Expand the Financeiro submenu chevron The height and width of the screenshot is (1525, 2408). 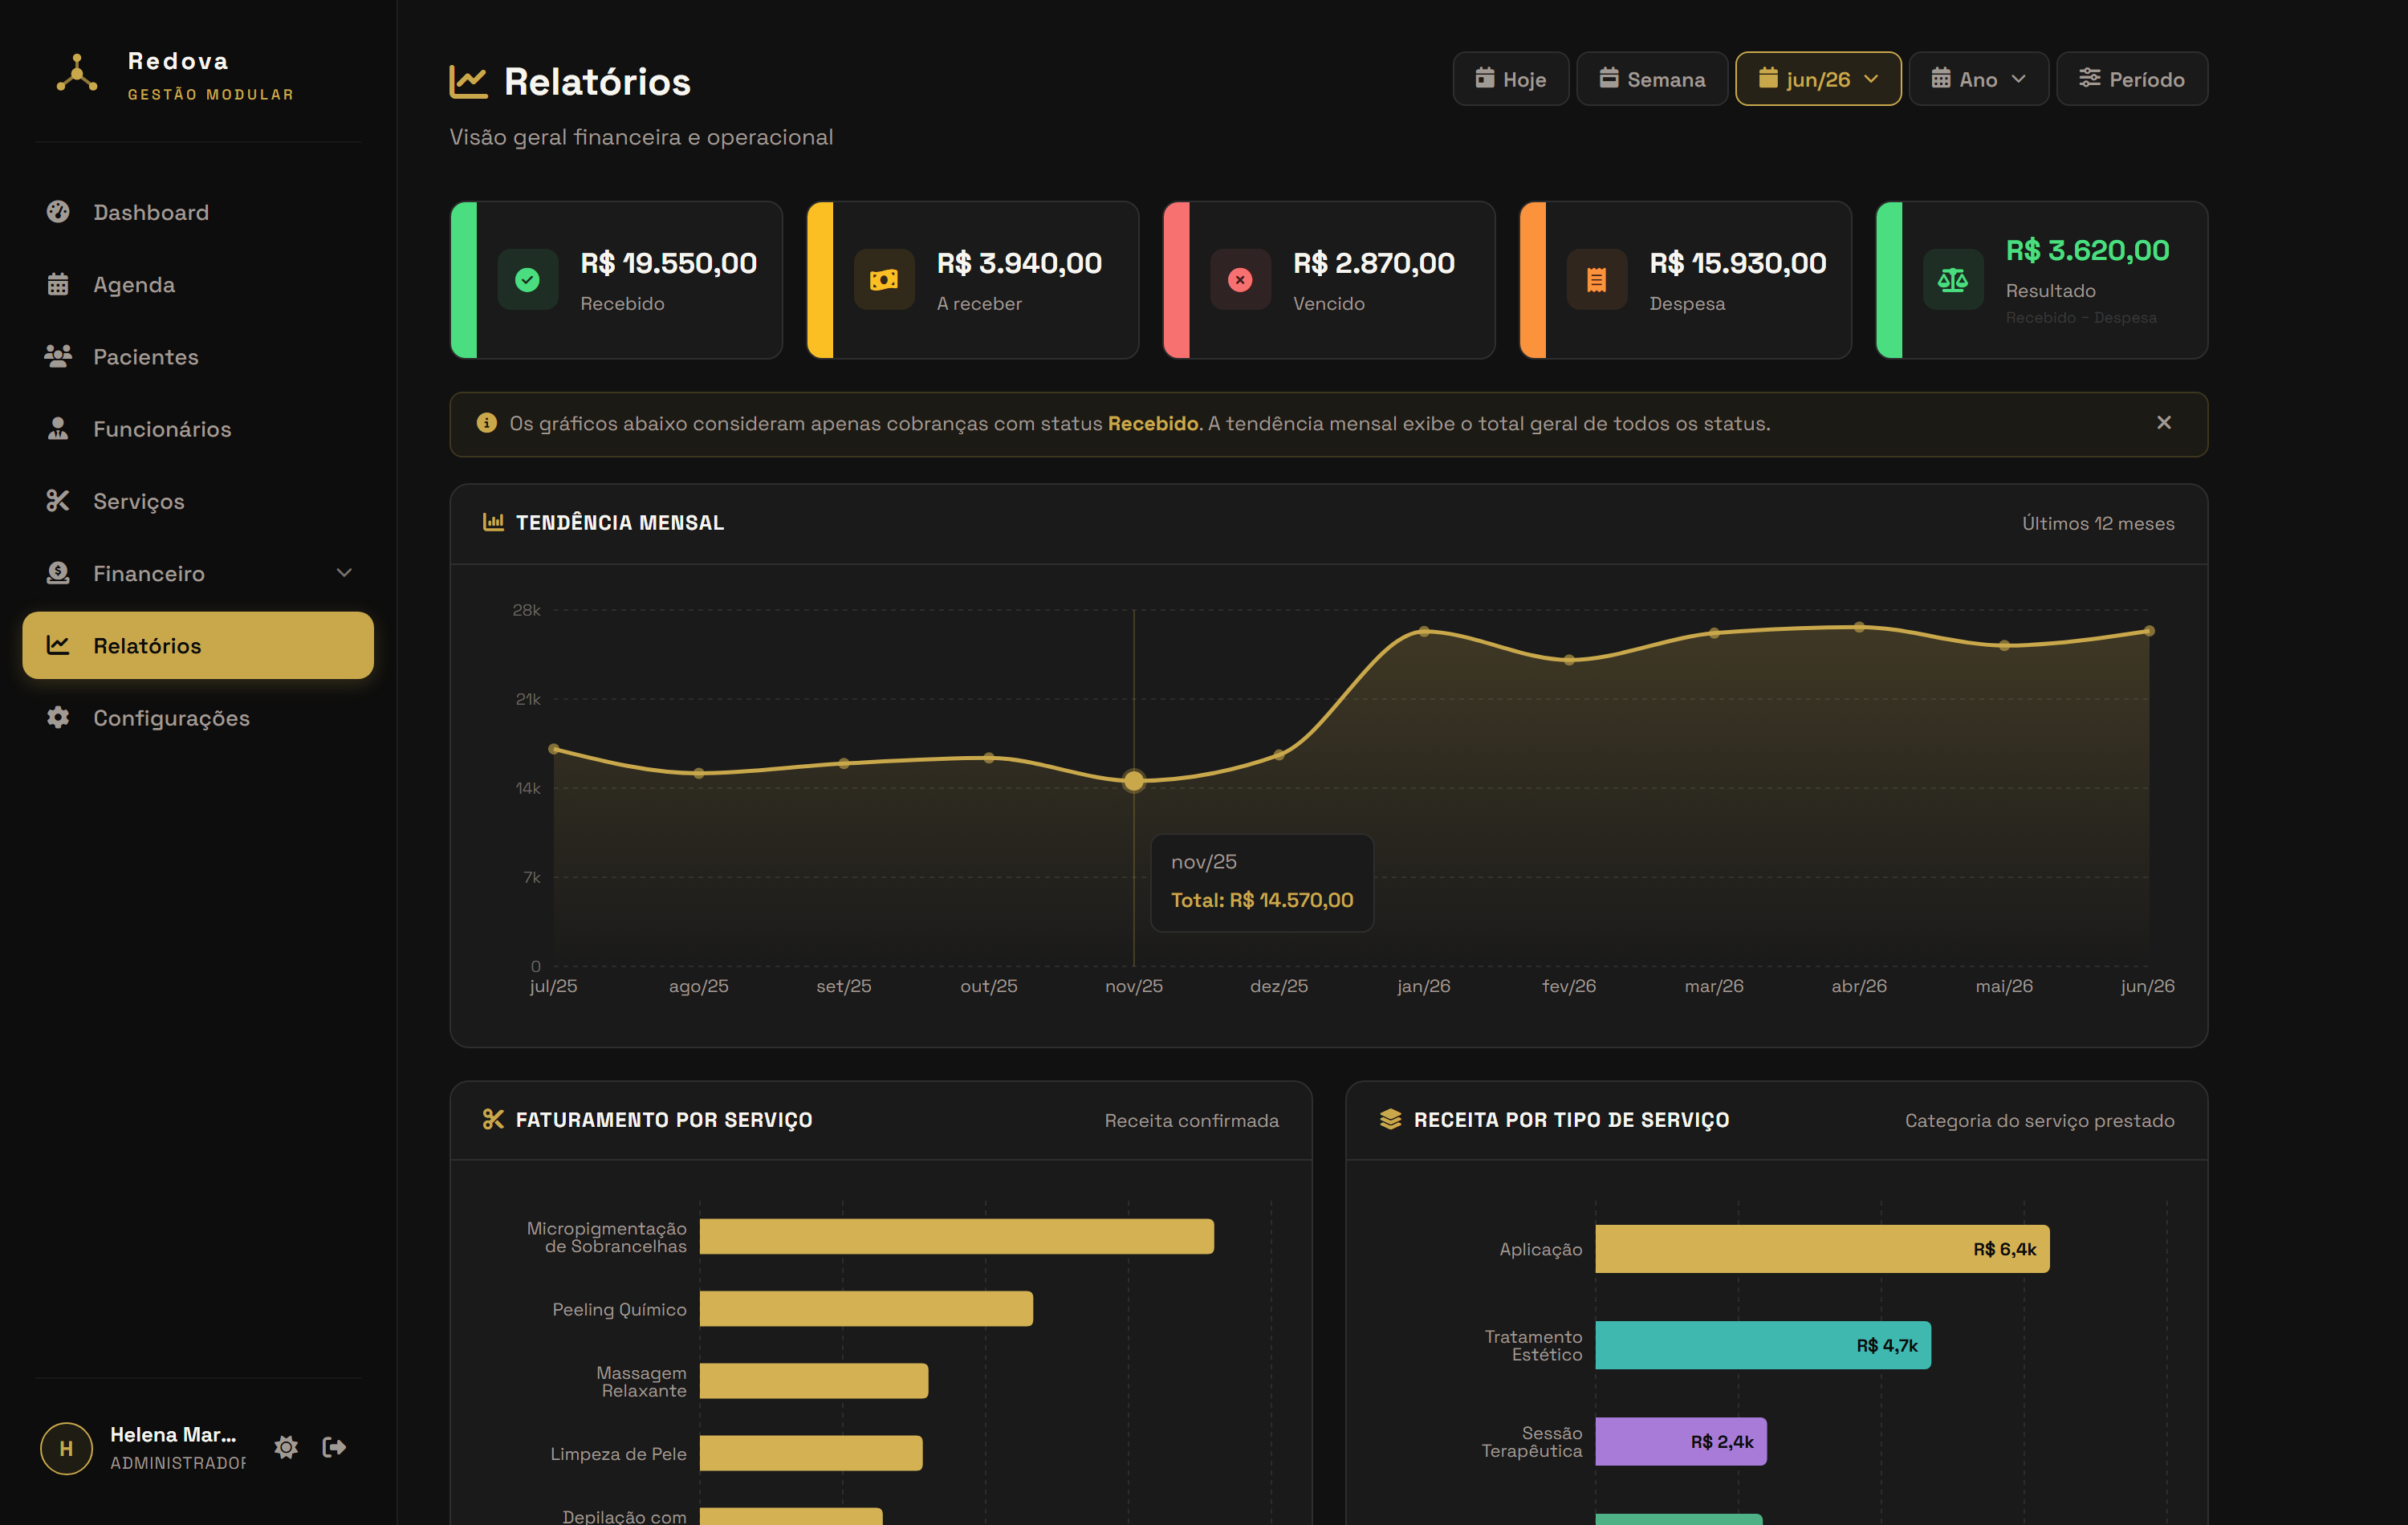click(344, 573)
